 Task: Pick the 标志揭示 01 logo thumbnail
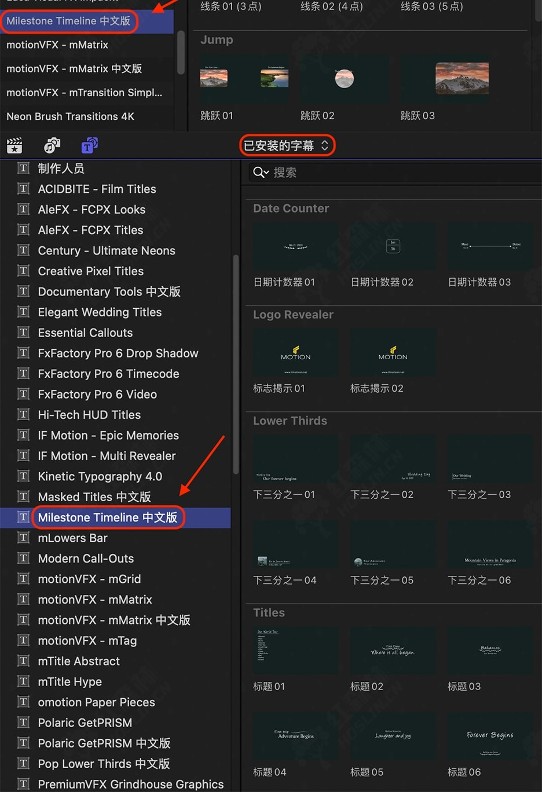pyautogui.click(x=296, y=352)
